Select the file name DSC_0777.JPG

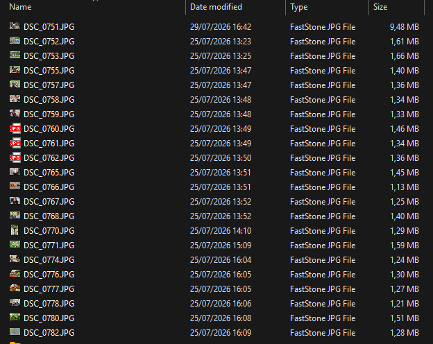click(x=49, y=289)
